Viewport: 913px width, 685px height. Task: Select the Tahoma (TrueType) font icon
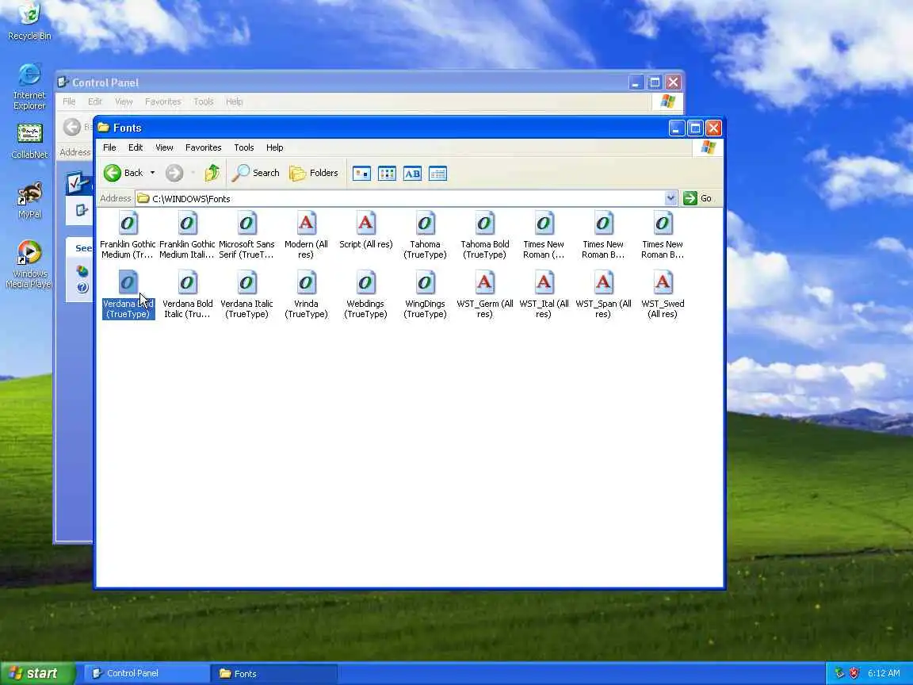[425, 224]
